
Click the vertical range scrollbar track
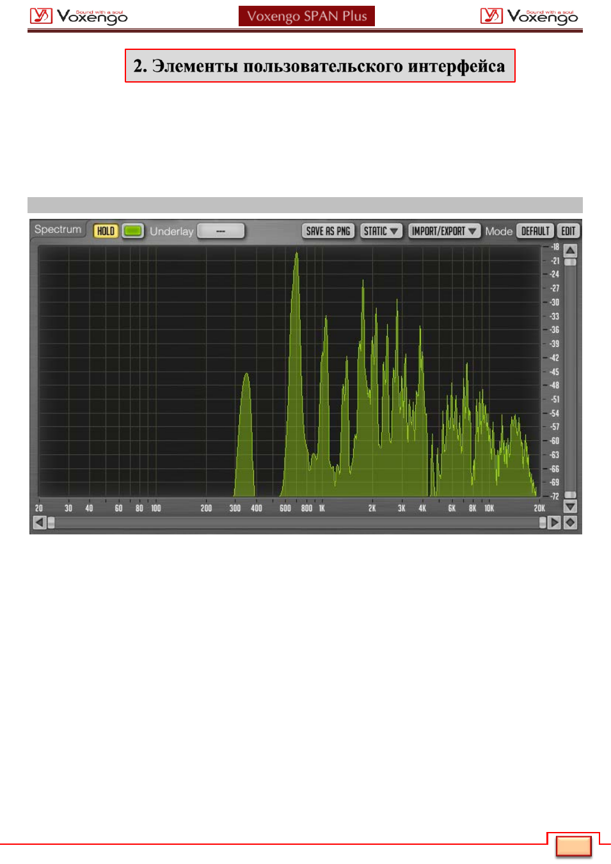click(571, 378)
